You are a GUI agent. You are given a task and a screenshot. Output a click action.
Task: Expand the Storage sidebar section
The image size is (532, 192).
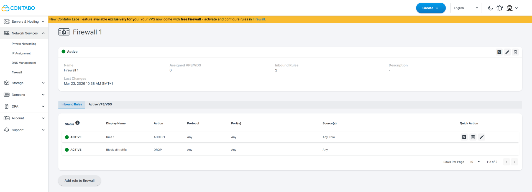[24, 83]
